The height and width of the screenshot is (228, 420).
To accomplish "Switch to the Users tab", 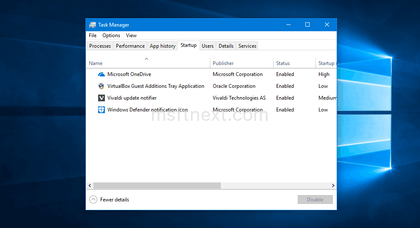I will 208,46.
